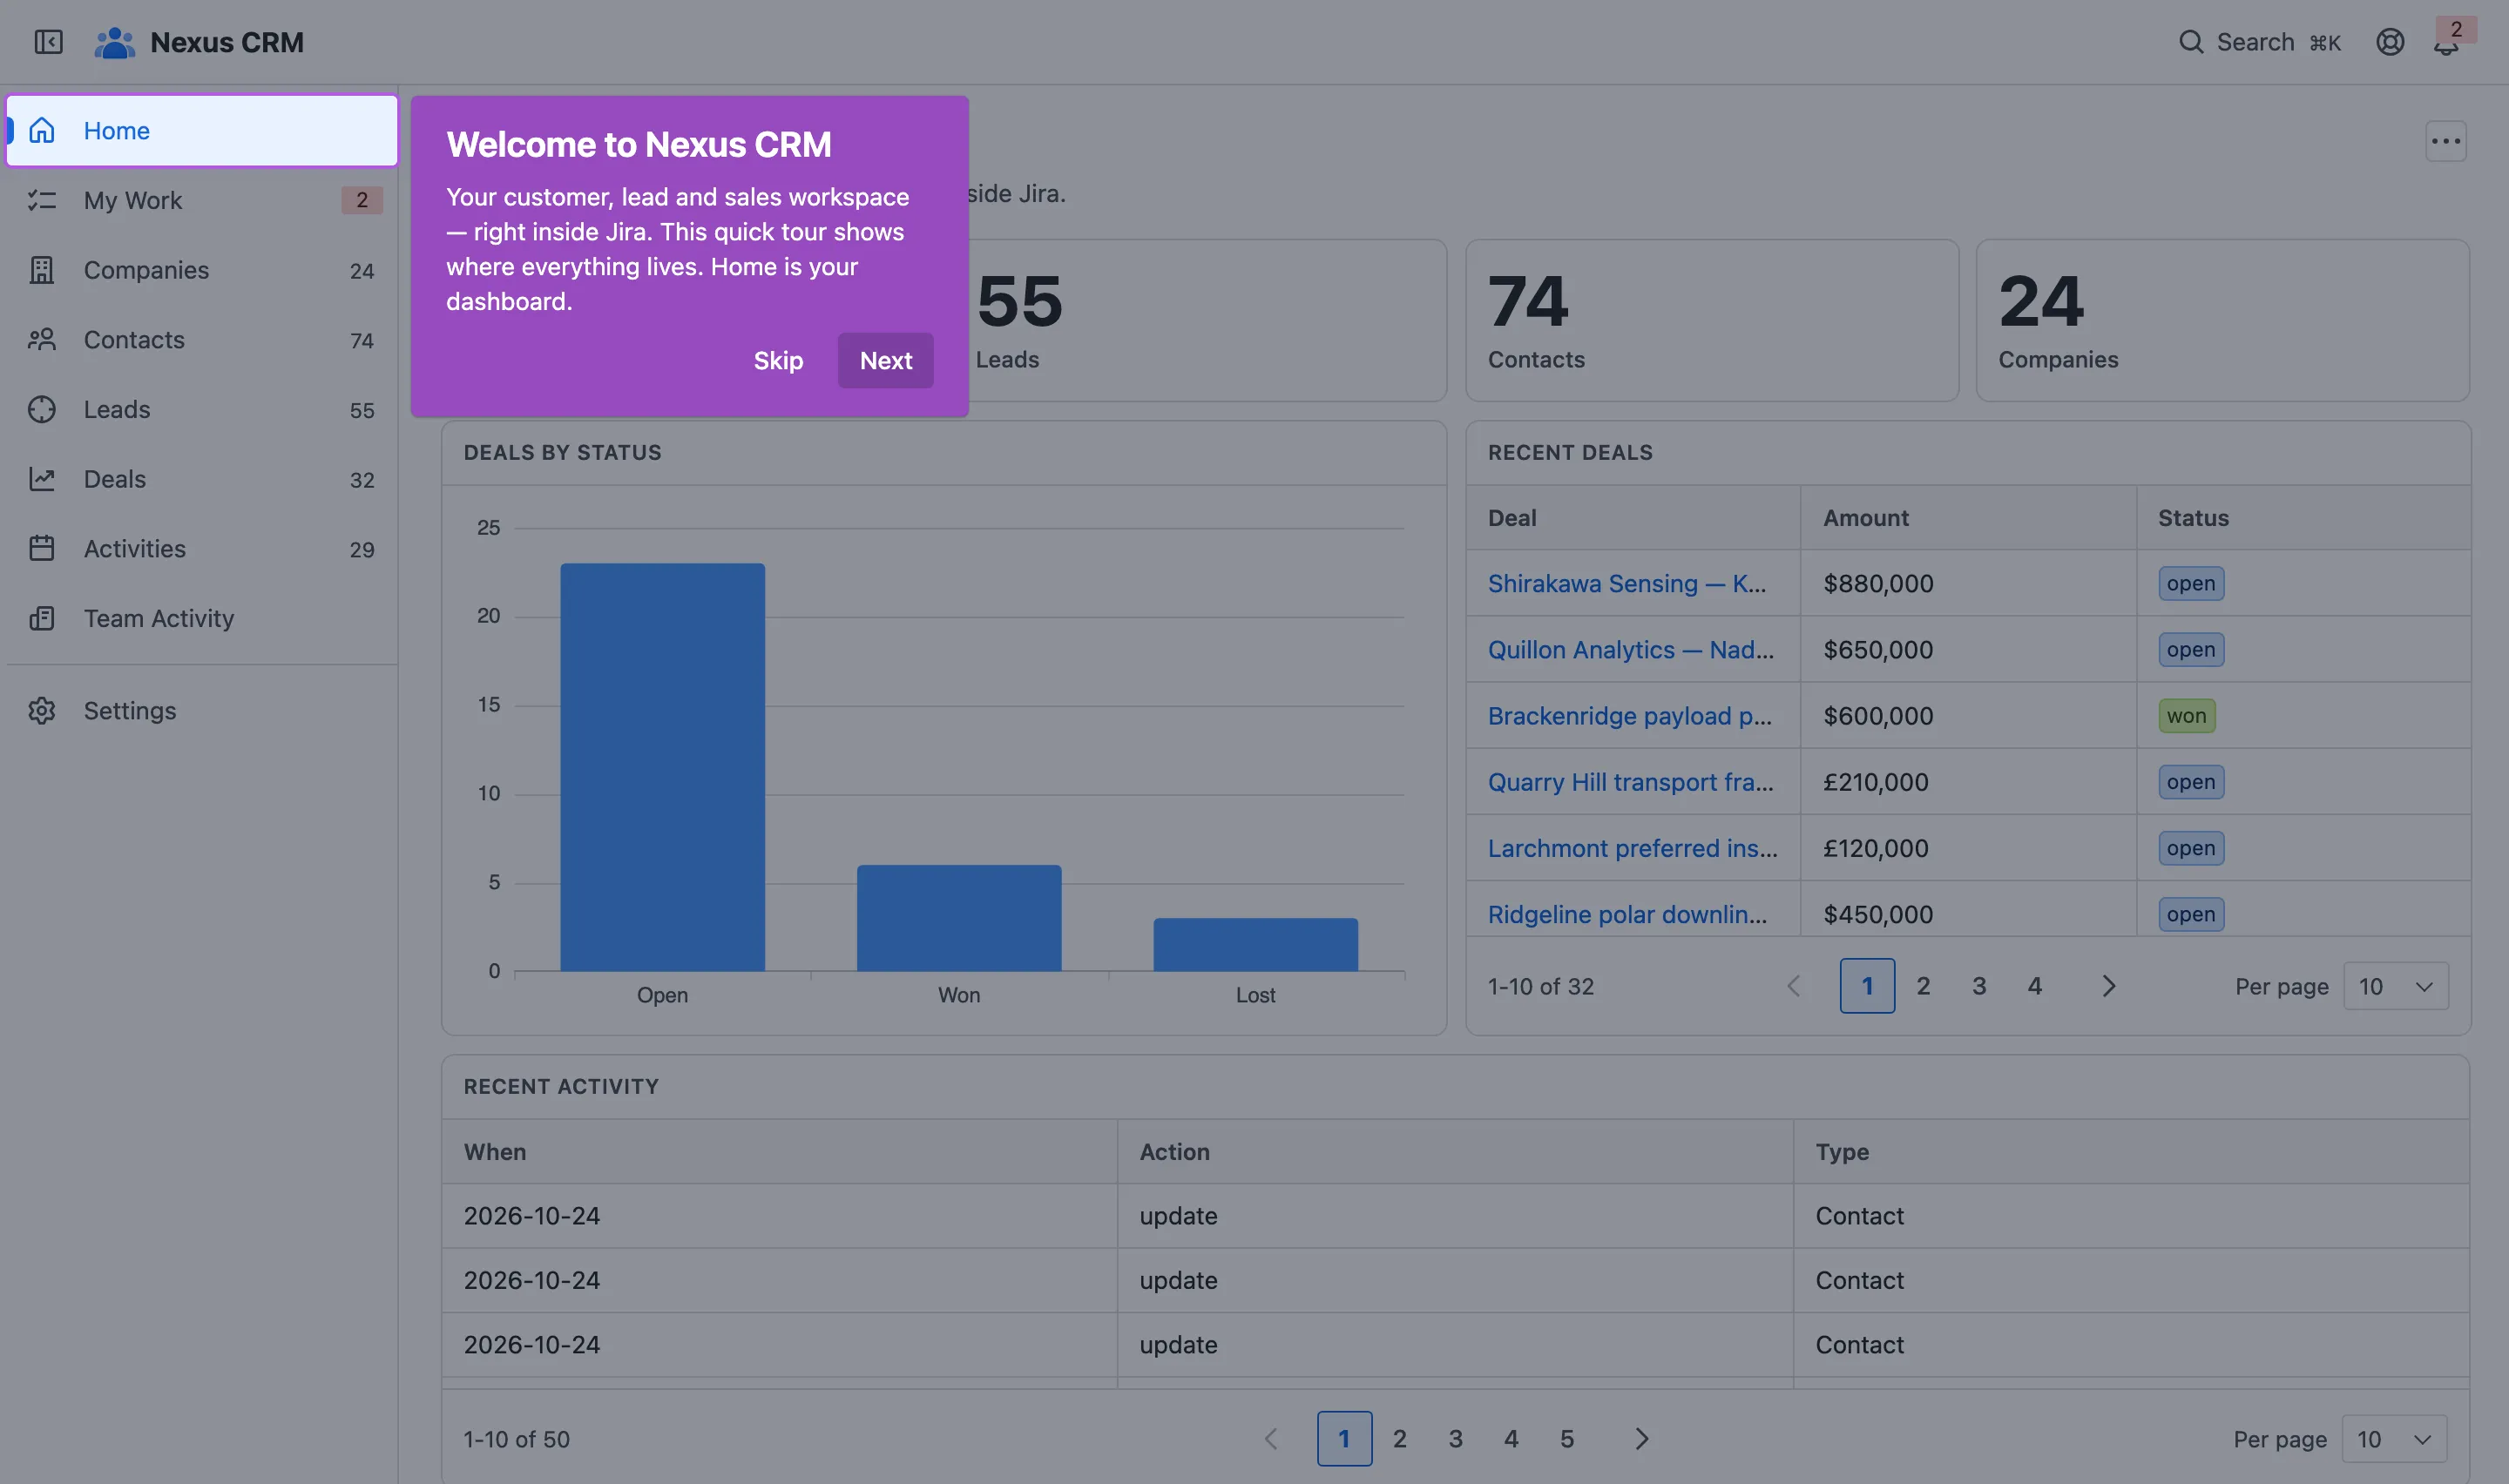Open the help lifebuoy icon
Viewport: 2509px width, 1484px height.
(x=2389, y=42)
